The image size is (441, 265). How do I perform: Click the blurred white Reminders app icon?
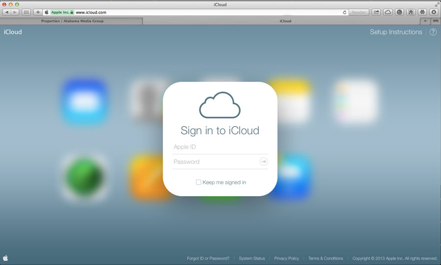(x=357, y=101)
